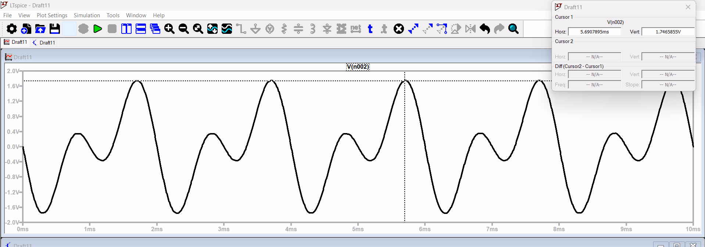Tile windows vertically using the toolbar icon
The height and width of the screenshot is (247, 705).
(126, 29)
